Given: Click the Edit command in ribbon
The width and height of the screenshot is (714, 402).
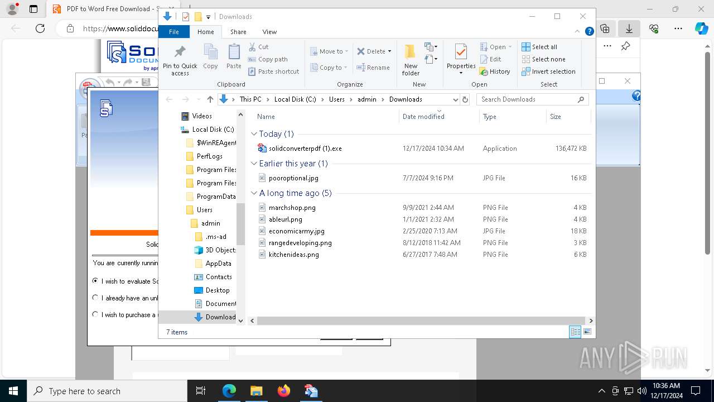Looking at the screenshot, I should click(490, 59).
